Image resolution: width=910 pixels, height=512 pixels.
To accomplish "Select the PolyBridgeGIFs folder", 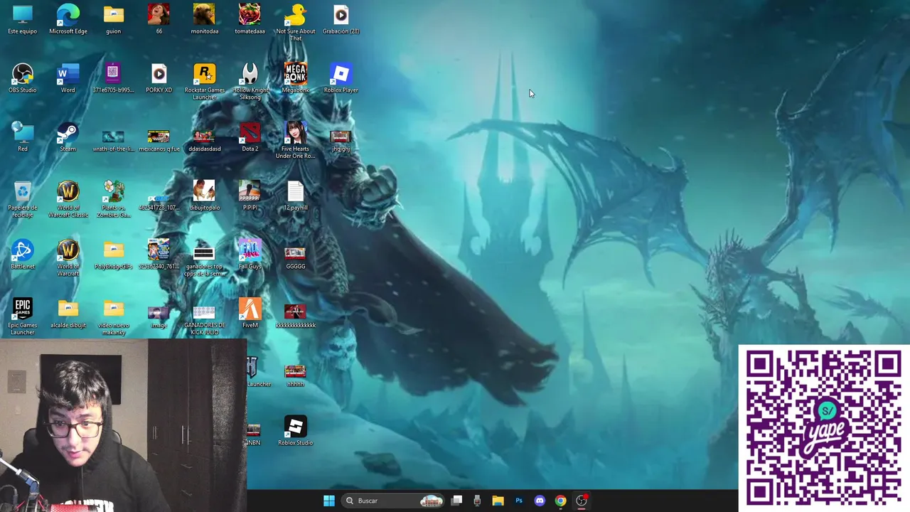I will pos(113,255).
